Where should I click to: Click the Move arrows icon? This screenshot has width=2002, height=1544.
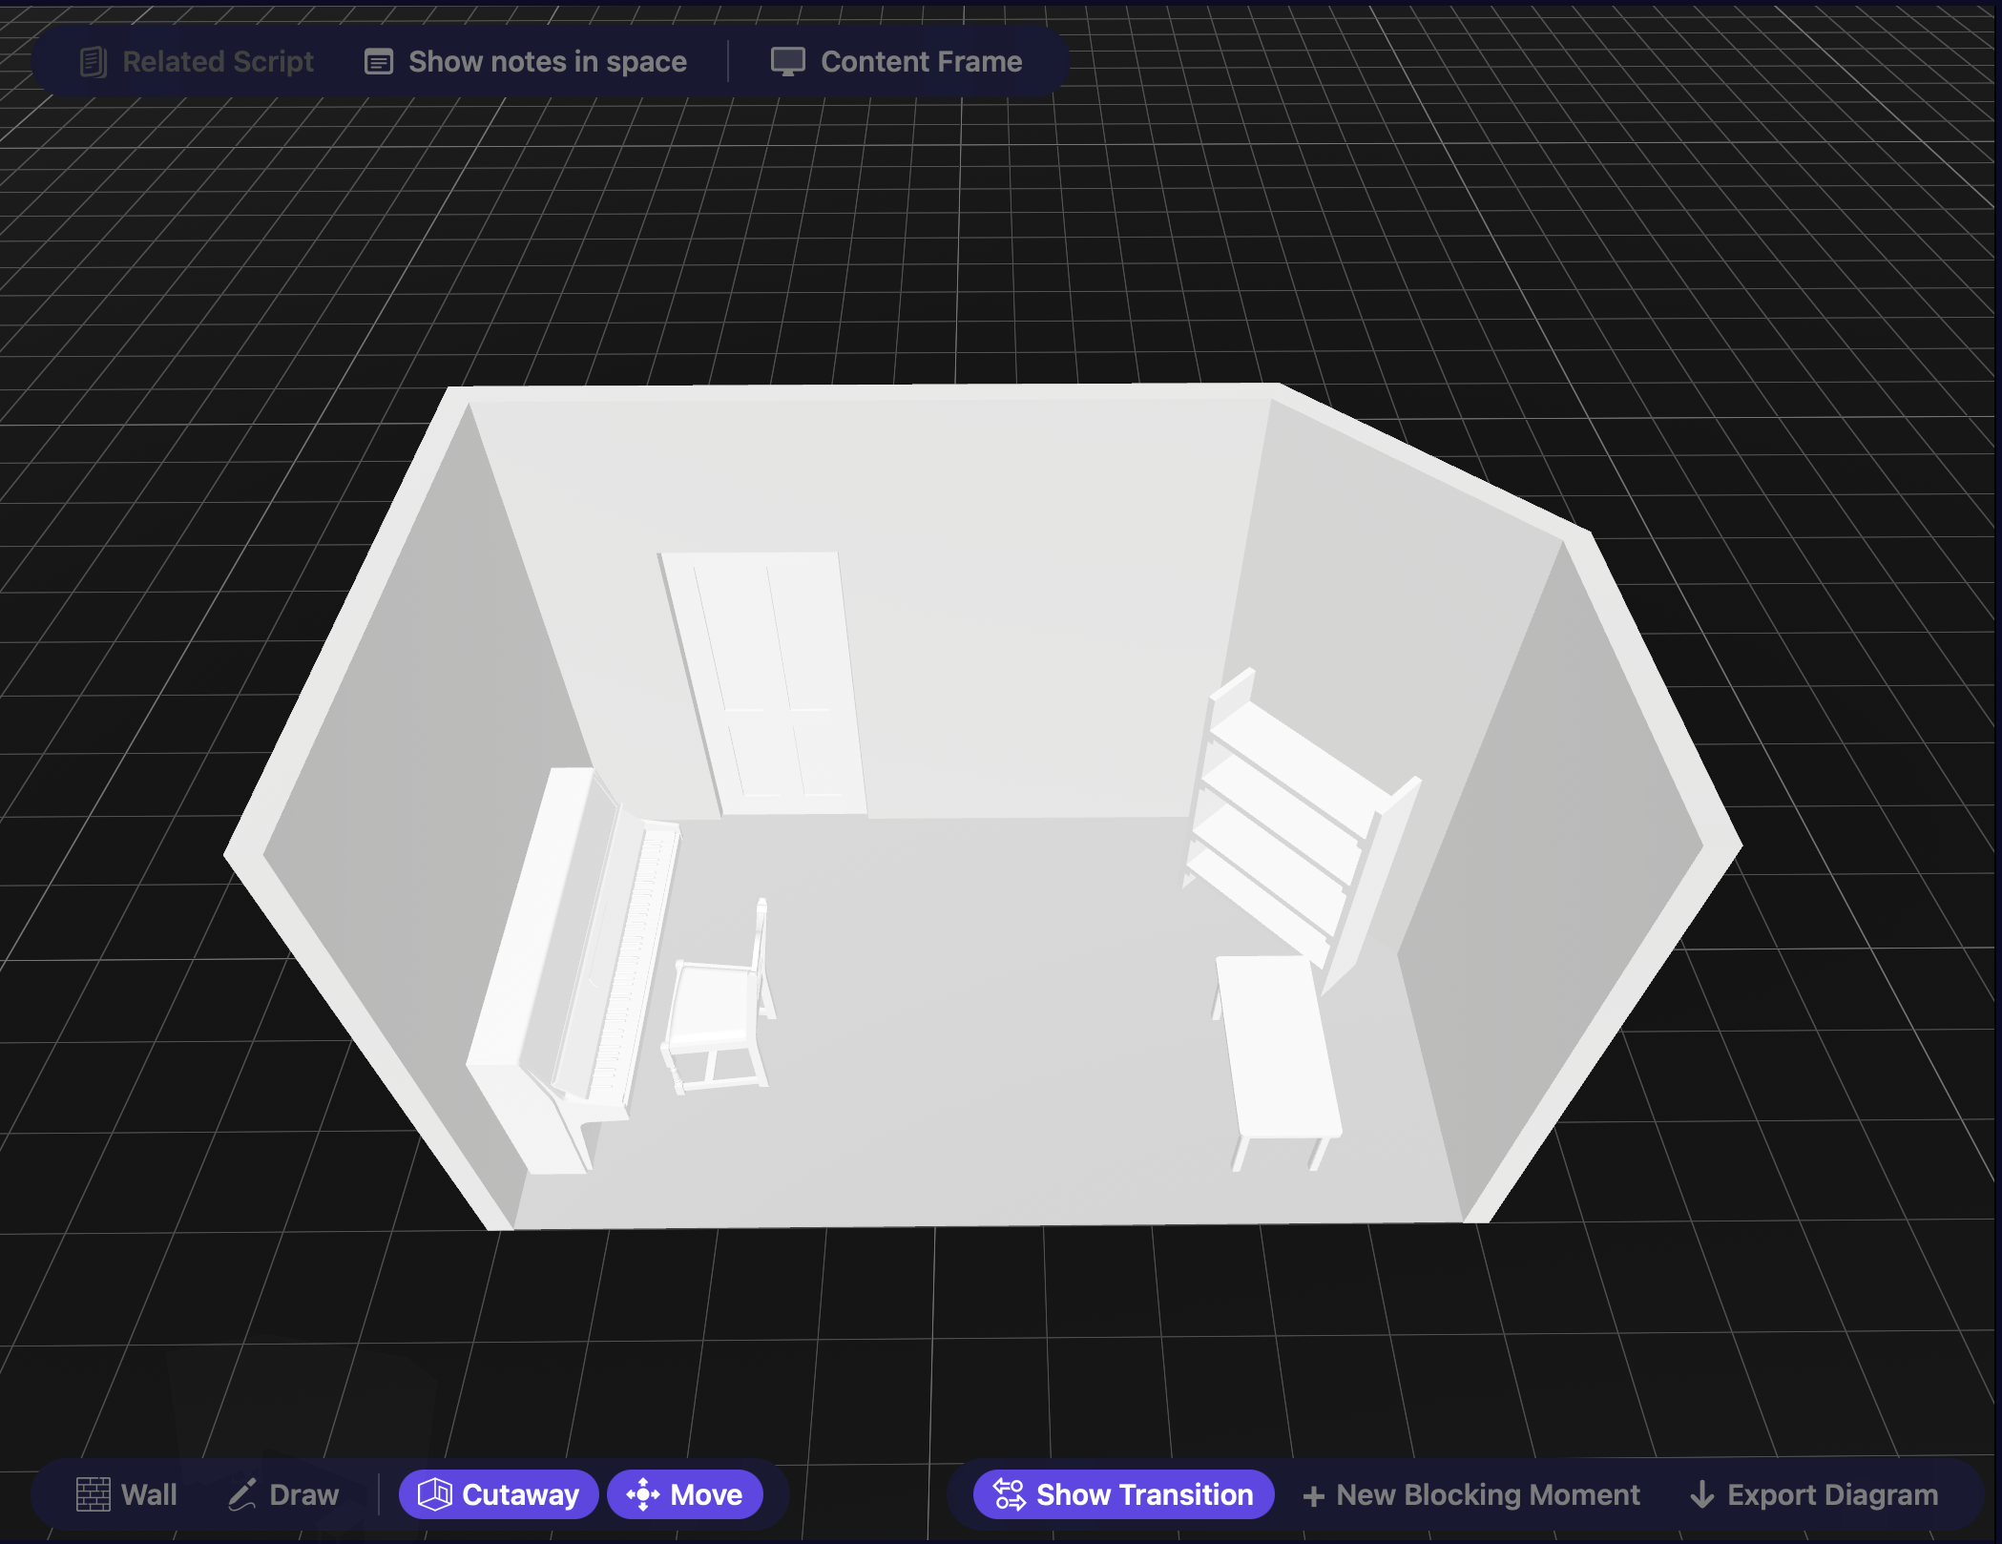pyautogui.click(x=643, y=1494)
